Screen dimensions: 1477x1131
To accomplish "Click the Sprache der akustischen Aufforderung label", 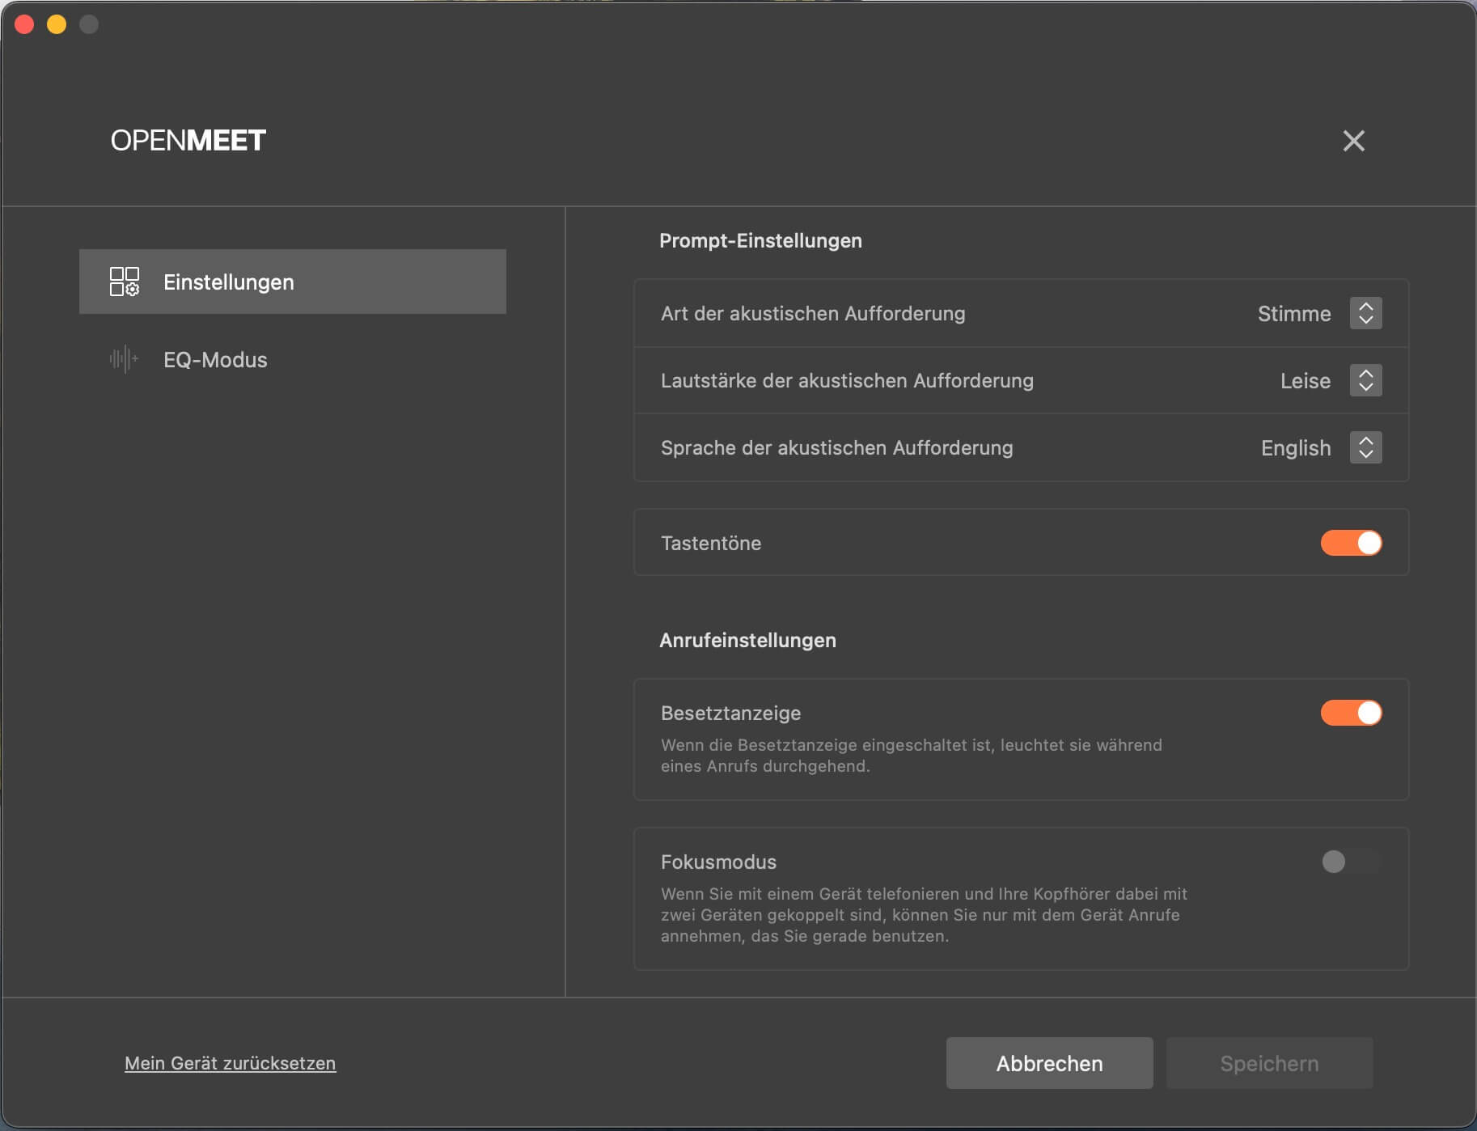I will pos(836,448).
